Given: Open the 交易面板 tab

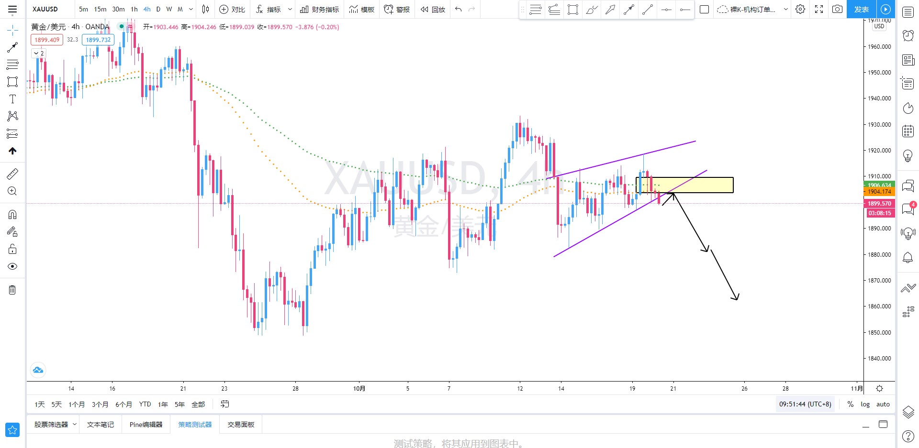Looking at the screenshot, I should pyautogui.click(x=241, y=425).
